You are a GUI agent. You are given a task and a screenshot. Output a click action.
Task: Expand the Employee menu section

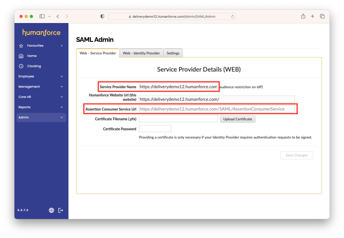click(61, 76)
